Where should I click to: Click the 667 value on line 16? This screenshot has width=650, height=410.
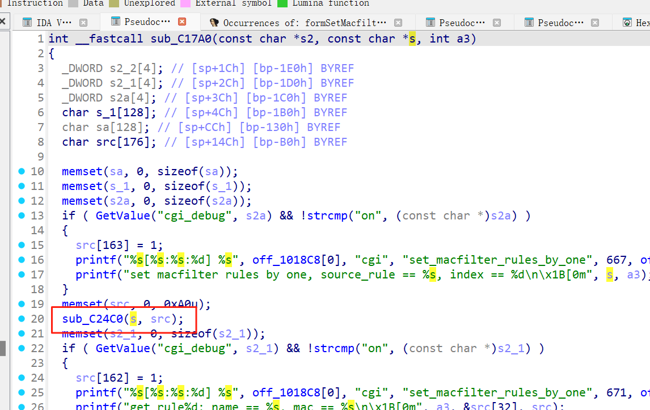coord(617,260)
